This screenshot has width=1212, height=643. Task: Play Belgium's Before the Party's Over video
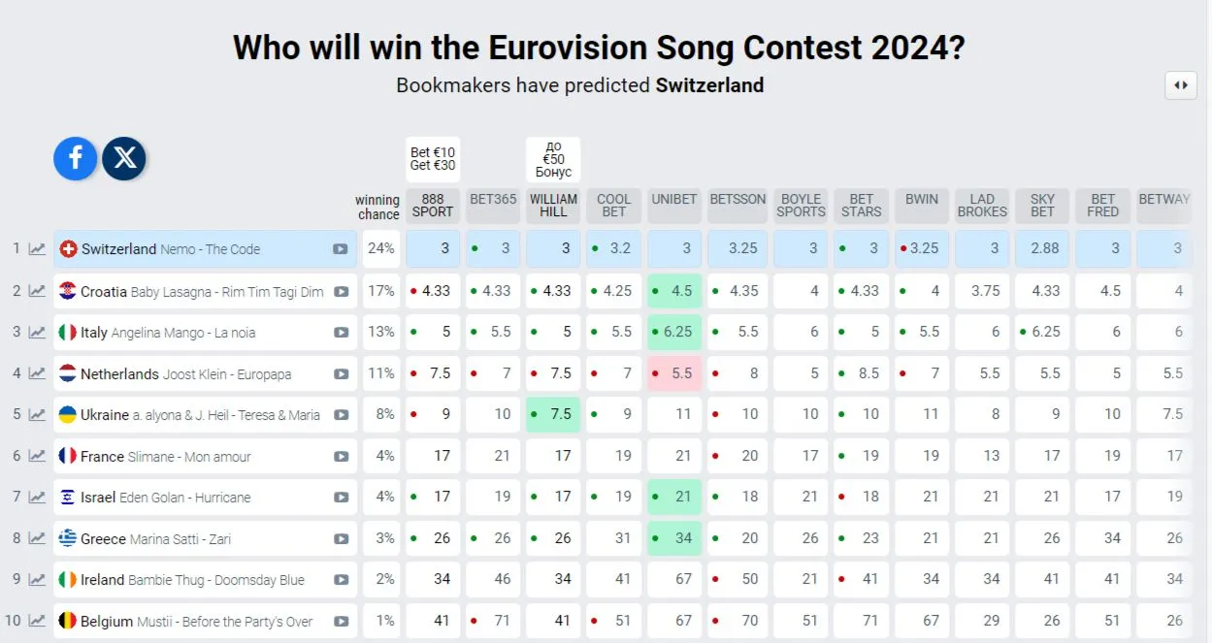[x=341, y=621]
